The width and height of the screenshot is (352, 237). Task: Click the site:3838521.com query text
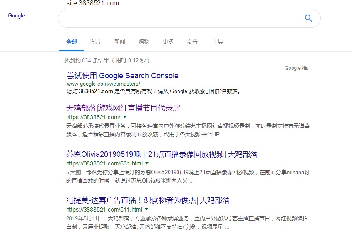click(93, 3)
